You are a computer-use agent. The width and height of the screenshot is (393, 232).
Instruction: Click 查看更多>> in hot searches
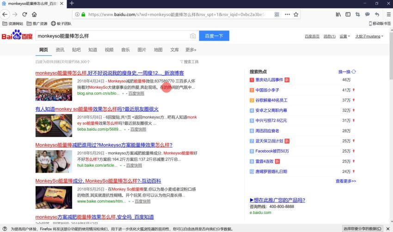tap(346, 181)
